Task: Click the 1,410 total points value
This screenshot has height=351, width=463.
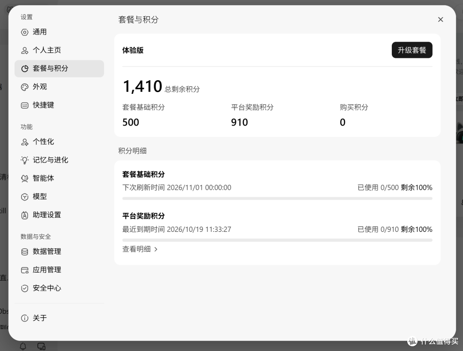Action: pos(142,87)
